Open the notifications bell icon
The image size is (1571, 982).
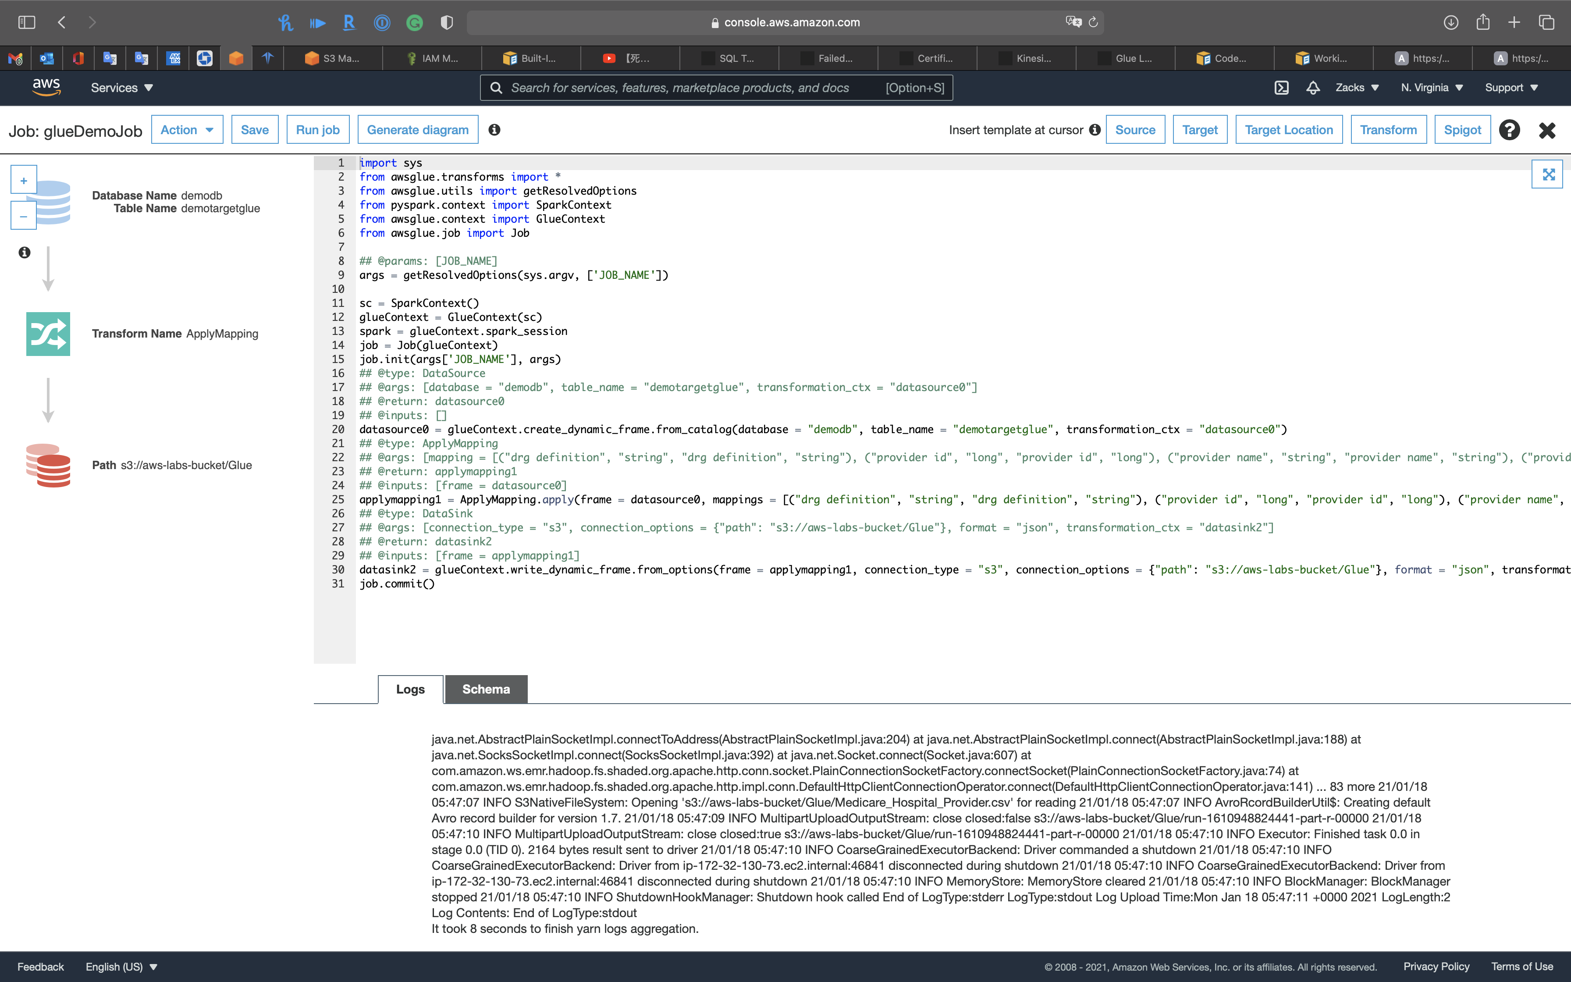[1313, 88]
